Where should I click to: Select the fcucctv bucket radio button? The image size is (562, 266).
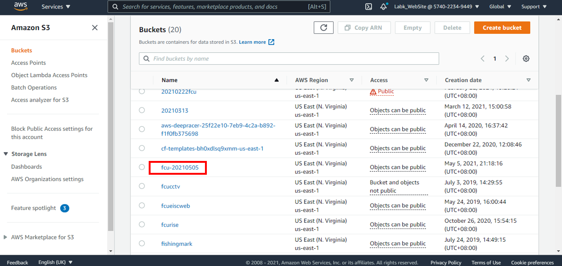coord(142,186)
